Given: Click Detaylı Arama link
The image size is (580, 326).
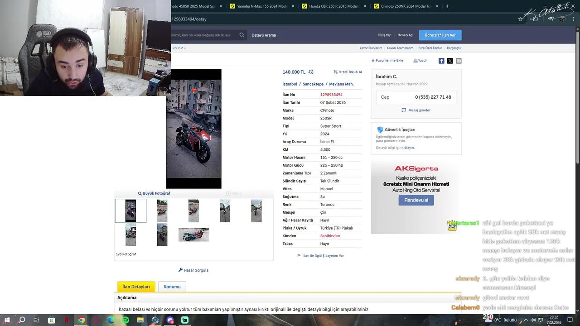Looking at the screenshot, I should coord(264,35).
